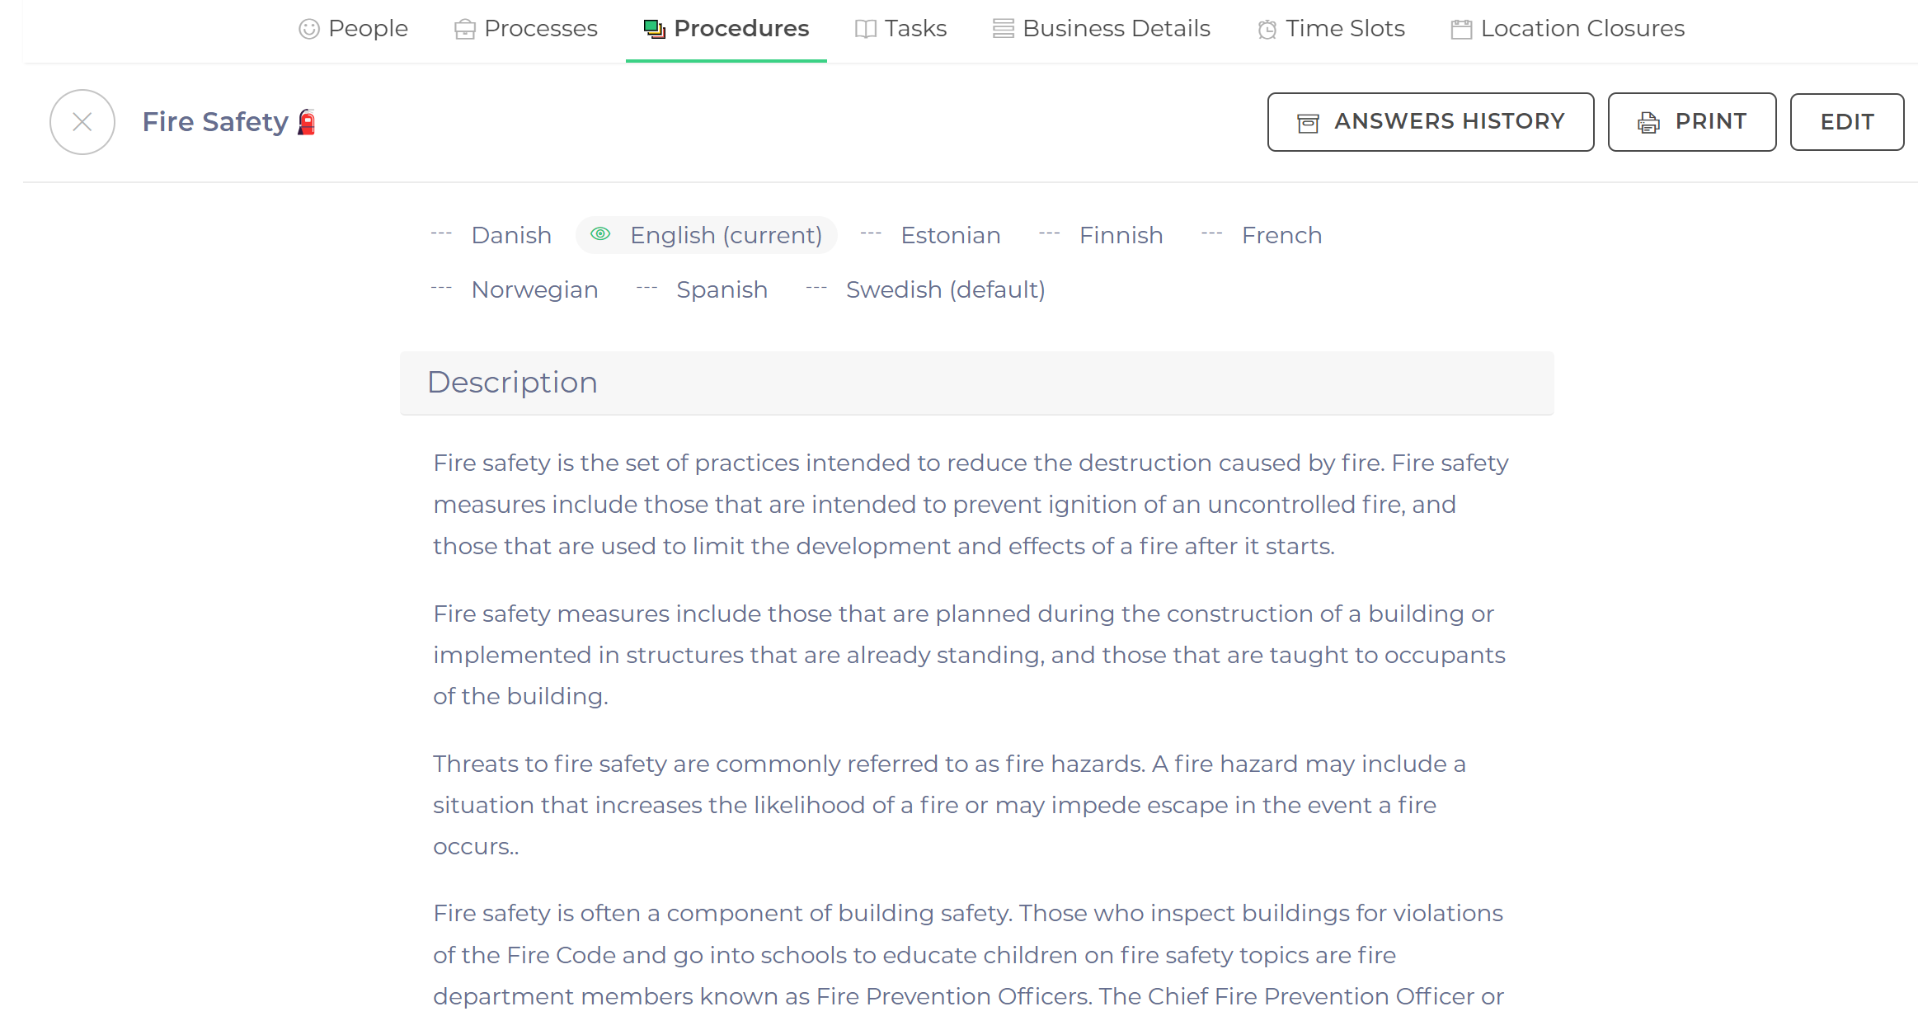This screenshot has width=1918, height=1016.
Task: Switch language to Swedish (default)
Action: point(945,289)
